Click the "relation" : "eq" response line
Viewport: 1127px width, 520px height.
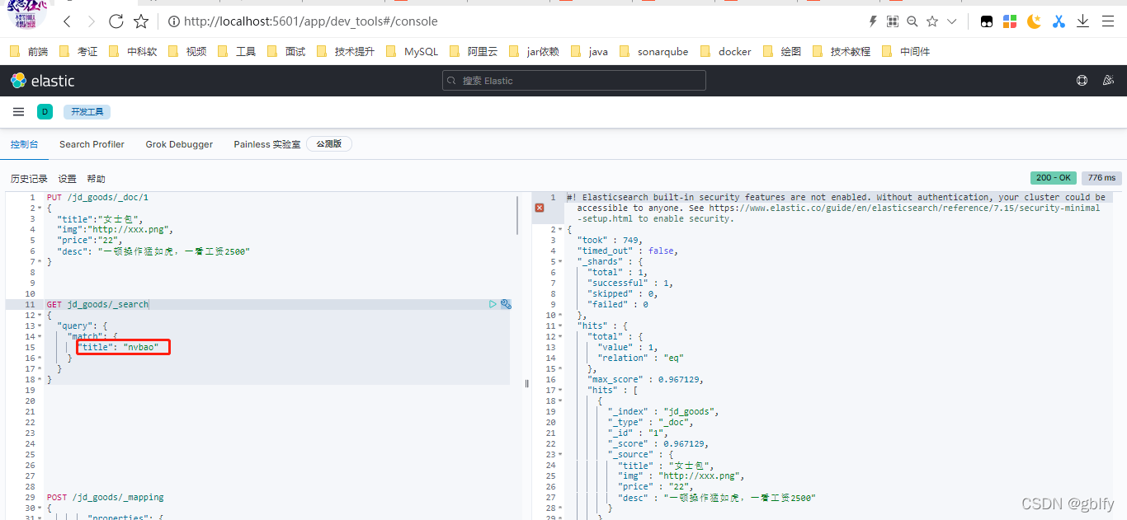point(640,358)
